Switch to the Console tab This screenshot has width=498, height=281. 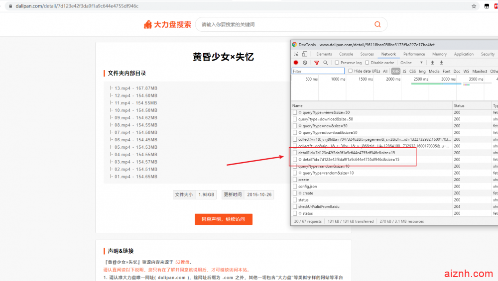click(346, 54)
